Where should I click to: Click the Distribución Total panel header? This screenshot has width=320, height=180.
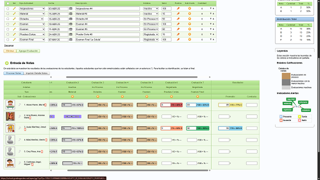pyautogui.click(x=294, y=19)
